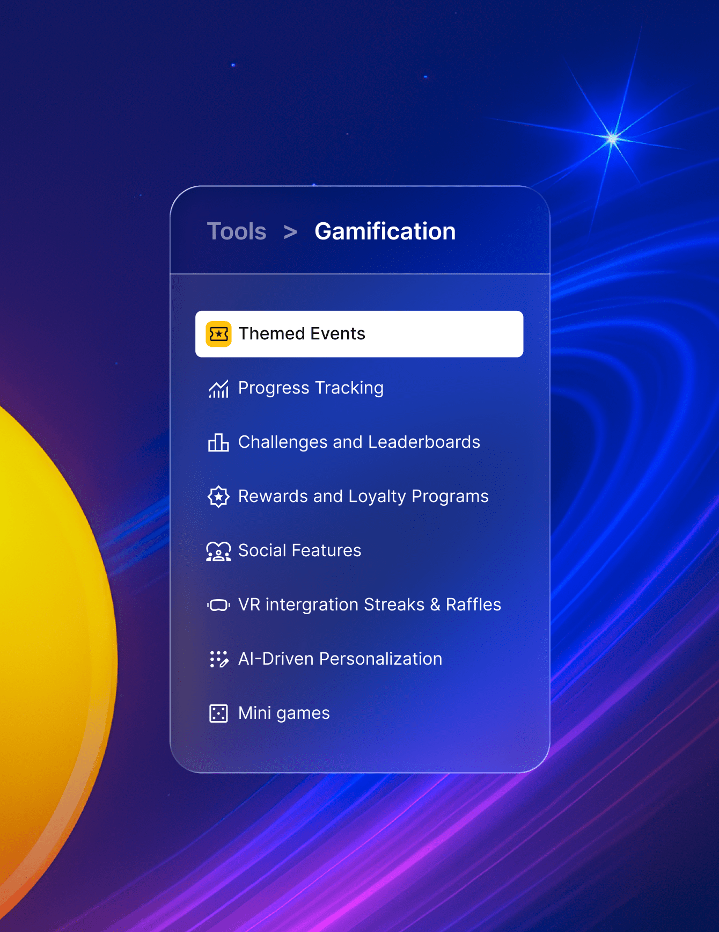Click the AI-Driven Personalization sparkle icon
719x932 pixels.
click(218, 659)
